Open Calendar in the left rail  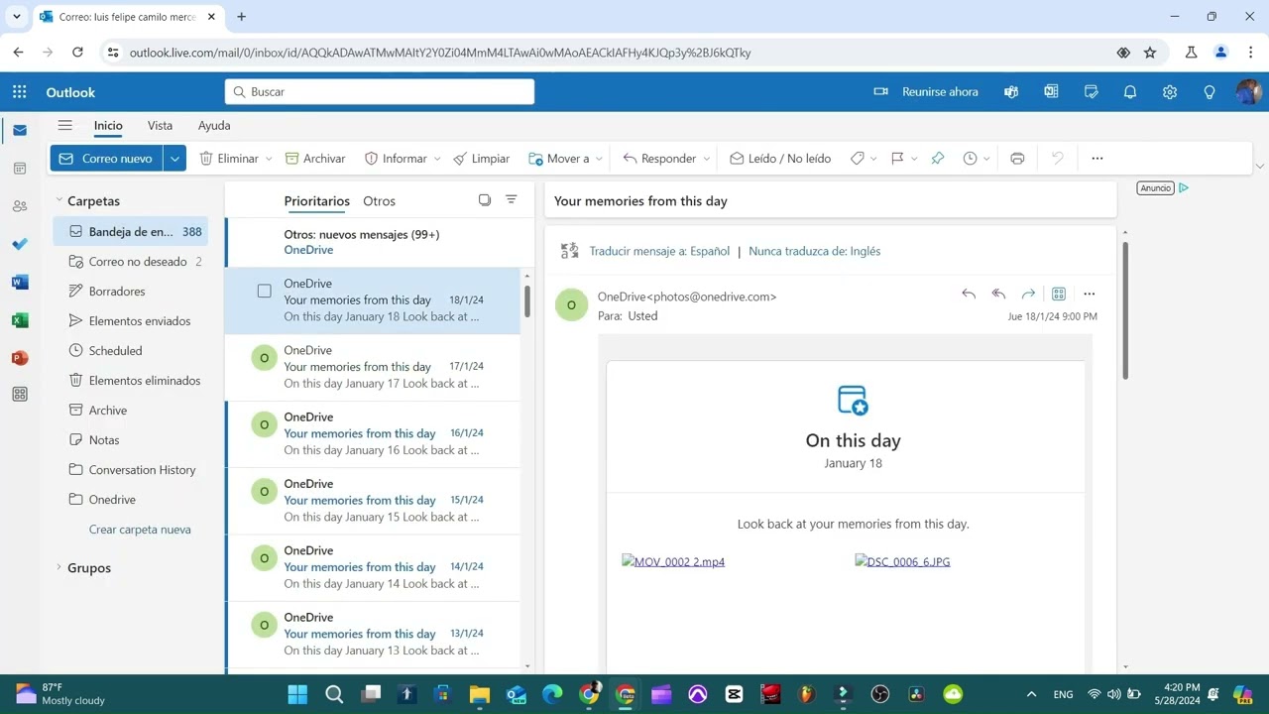[19, 169]
